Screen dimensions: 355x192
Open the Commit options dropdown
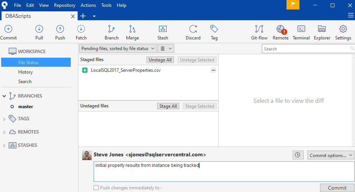(331, 155)
